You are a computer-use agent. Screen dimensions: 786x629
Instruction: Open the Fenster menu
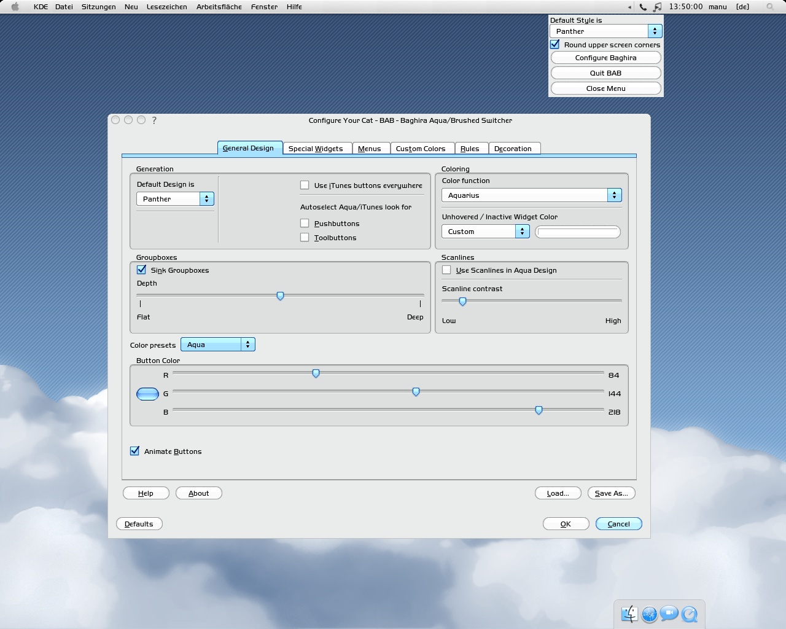pyautogui.click(x=264, y=7)
